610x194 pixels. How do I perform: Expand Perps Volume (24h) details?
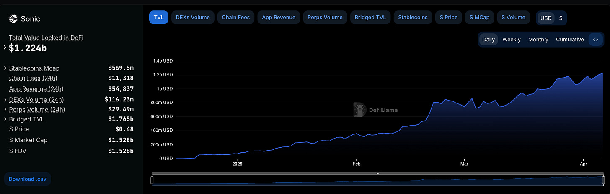[x=5, y=110]
